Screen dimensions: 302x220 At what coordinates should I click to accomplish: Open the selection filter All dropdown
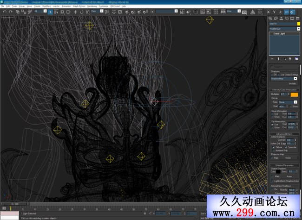click(x=40, y=11)
